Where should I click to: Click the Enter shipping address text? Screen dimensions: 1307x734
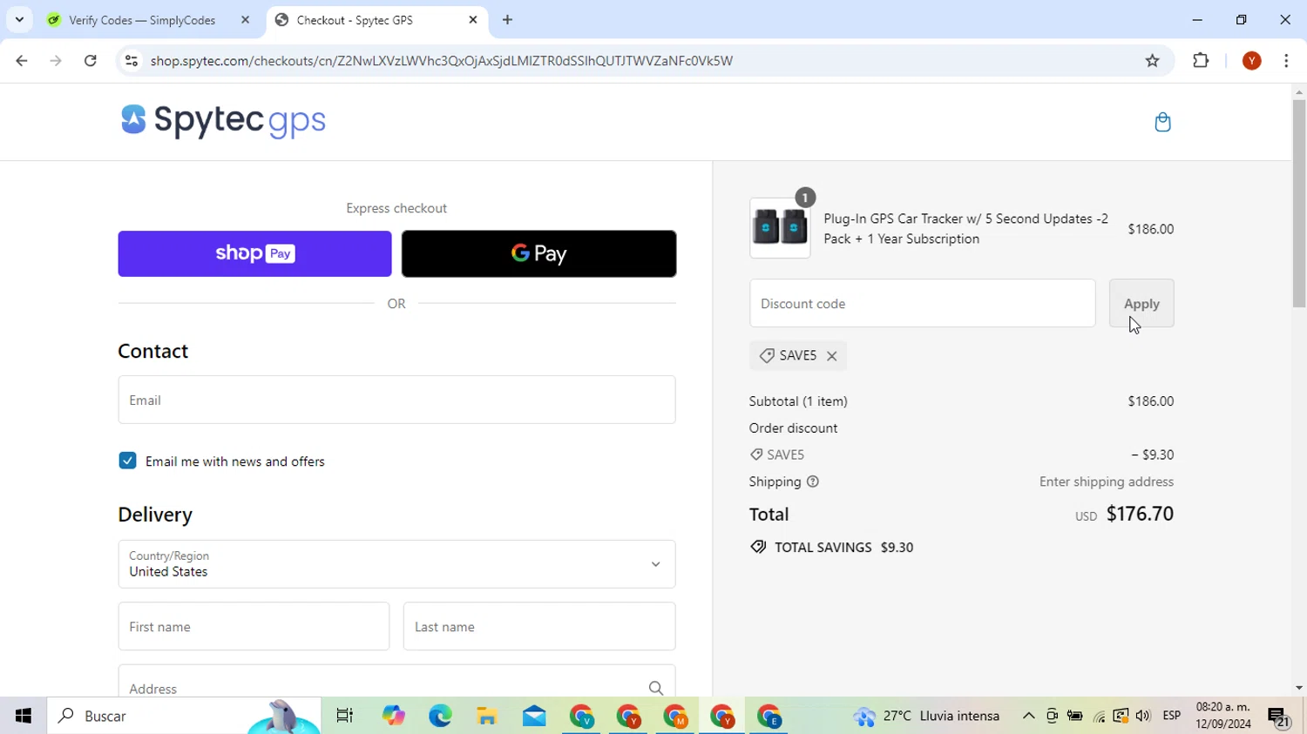click(x=1107, y=481)
